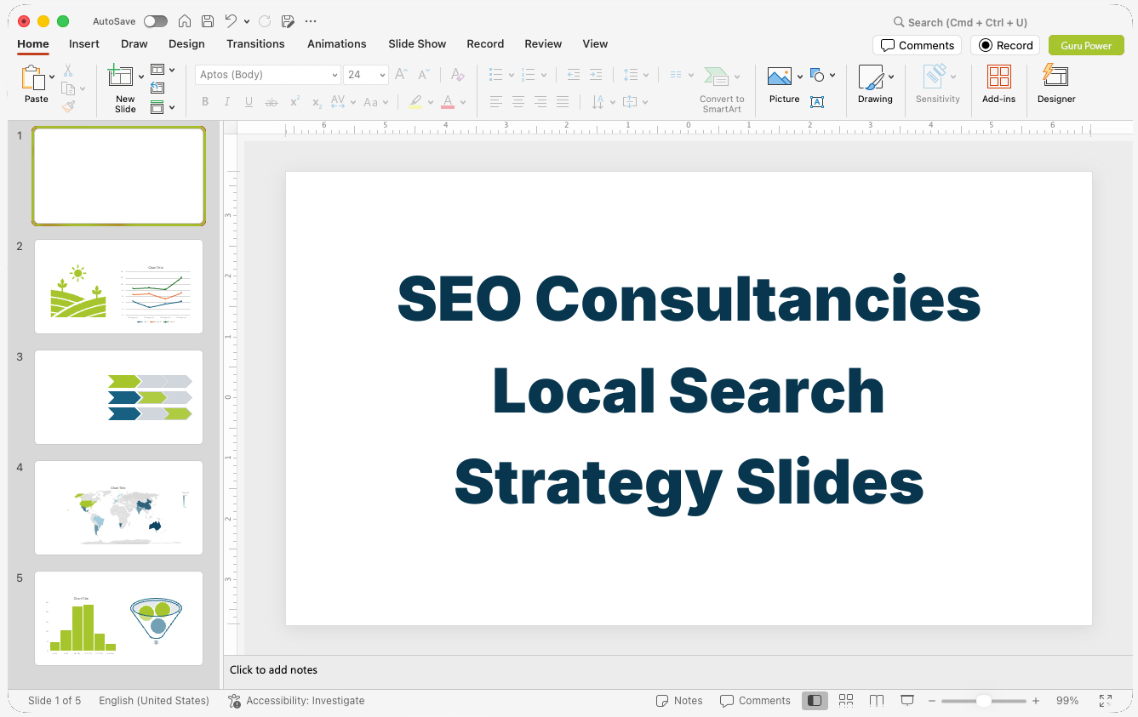
Task: Click the Copy icon
Action: (68, 88)
